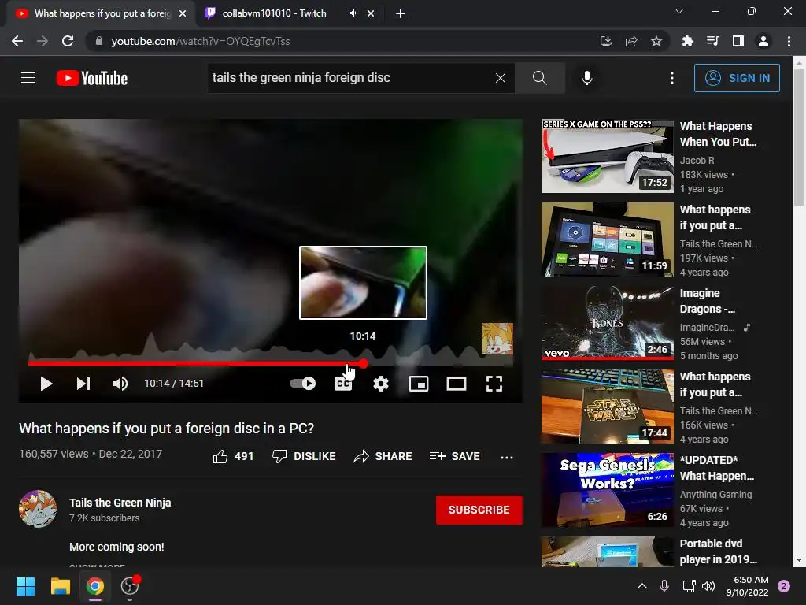The height and width of the screenshot is (605, 806).
Task: Enable miniplayer mode
Action: coord(419,384)
